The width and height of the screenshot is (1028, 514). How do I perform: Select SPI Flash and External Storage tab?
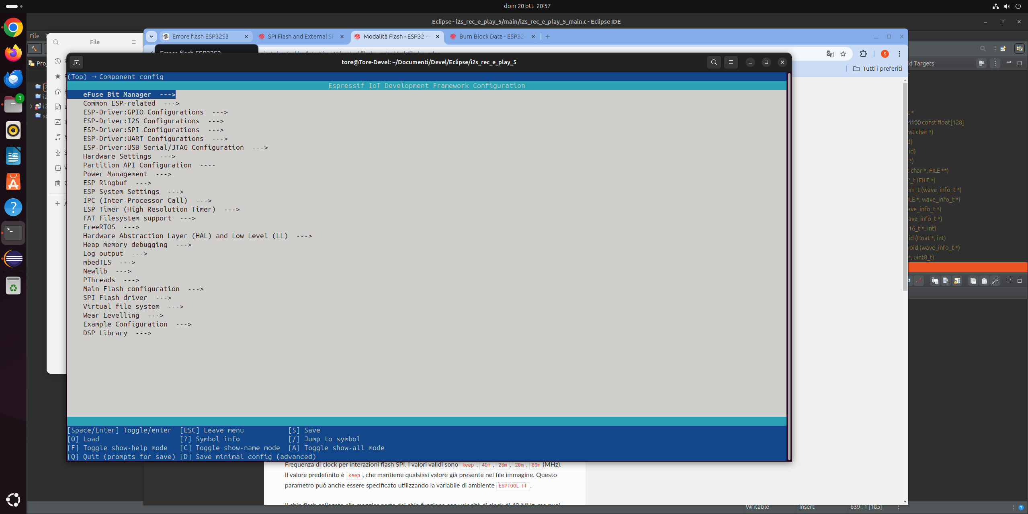pyautogui.click(x=299, y=36)
